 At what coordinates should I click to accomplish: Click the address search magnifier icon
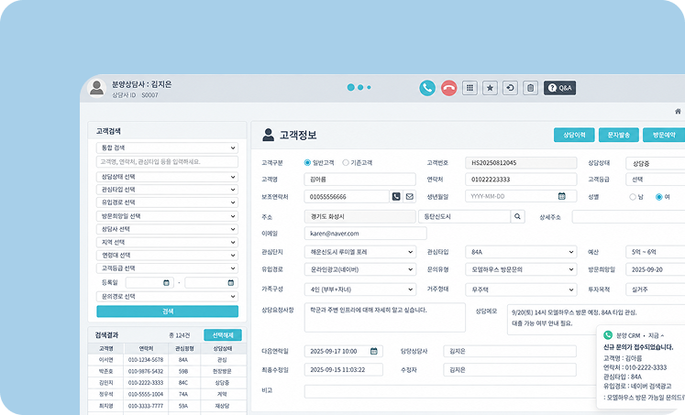(518, 216)
